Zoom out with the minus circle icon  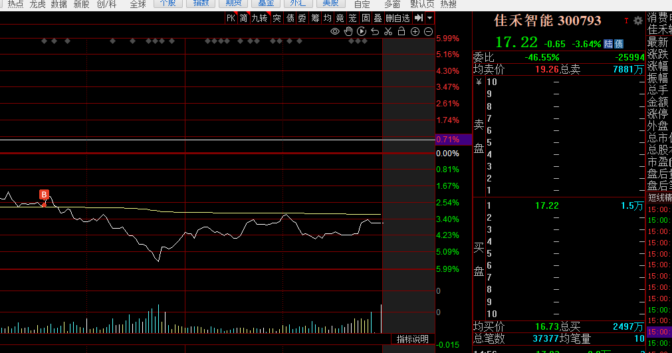pos(428,31)
